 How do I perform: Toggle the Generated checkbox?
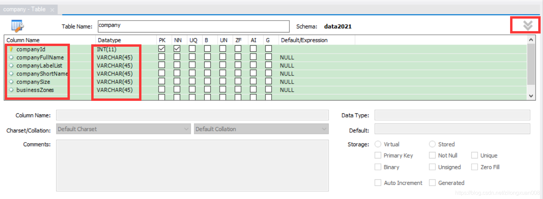(432, 183)
